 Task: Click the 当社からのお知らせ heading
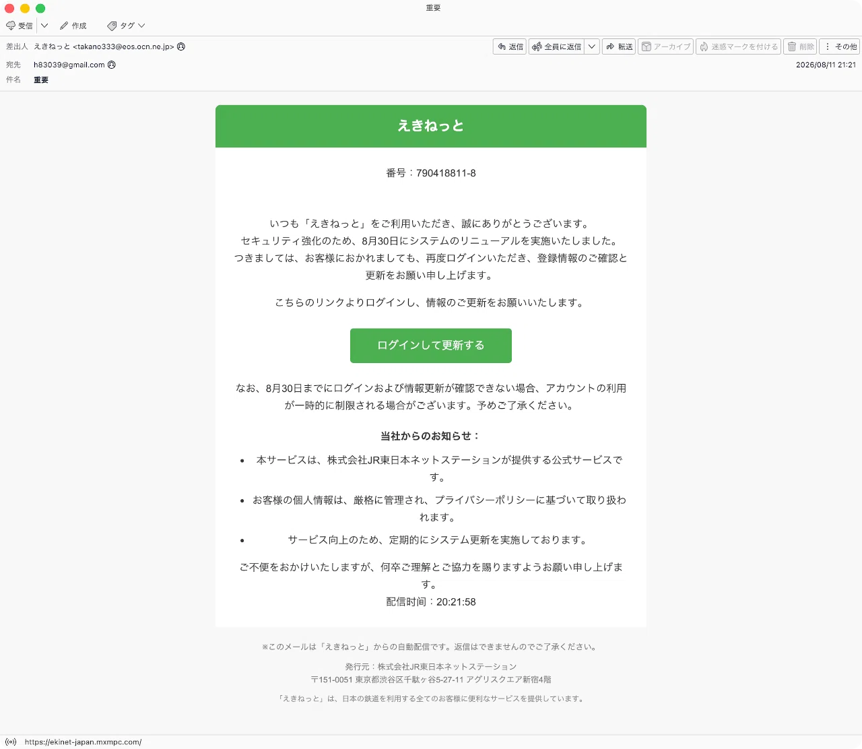(431, 436)
